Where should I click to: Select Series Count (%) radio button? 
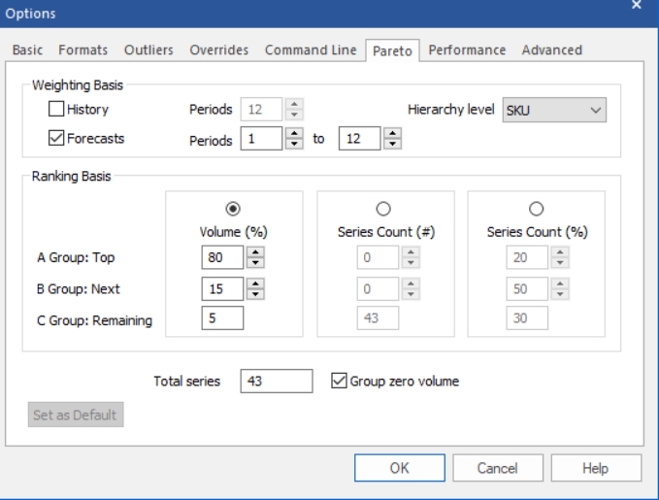coord(536,209)
